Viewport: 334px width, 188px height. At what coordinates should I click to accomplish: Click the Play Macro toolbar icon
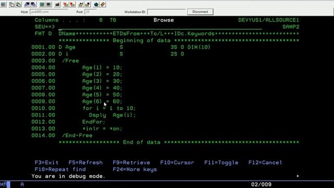(x=73, y=4)
